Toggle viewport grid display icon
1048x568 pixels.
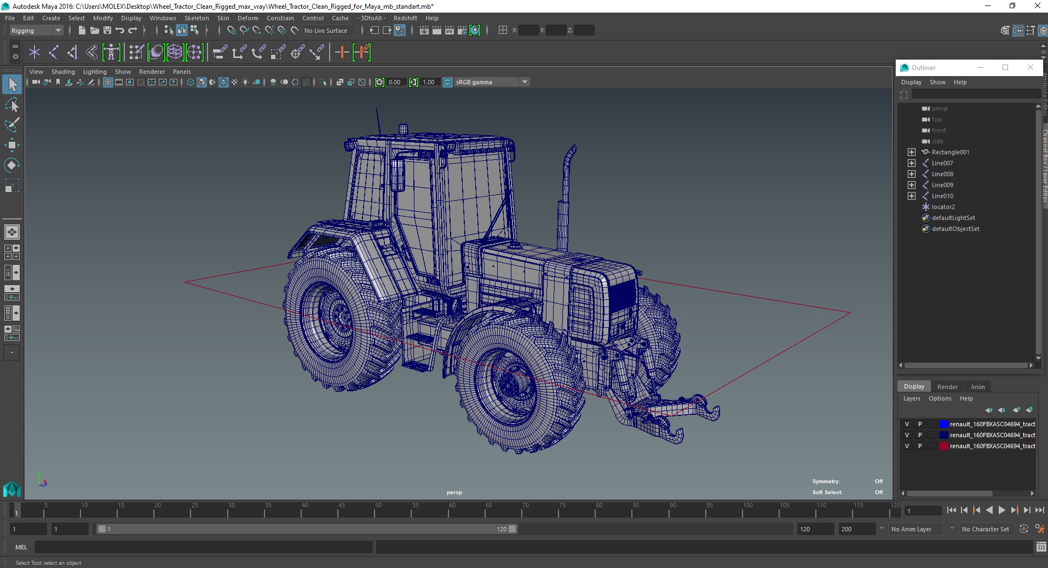108,82
